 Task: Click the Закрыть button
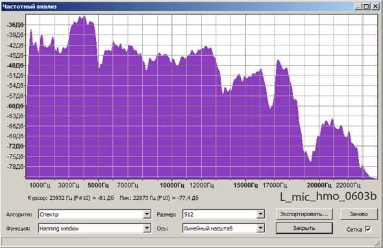(304, 228)
